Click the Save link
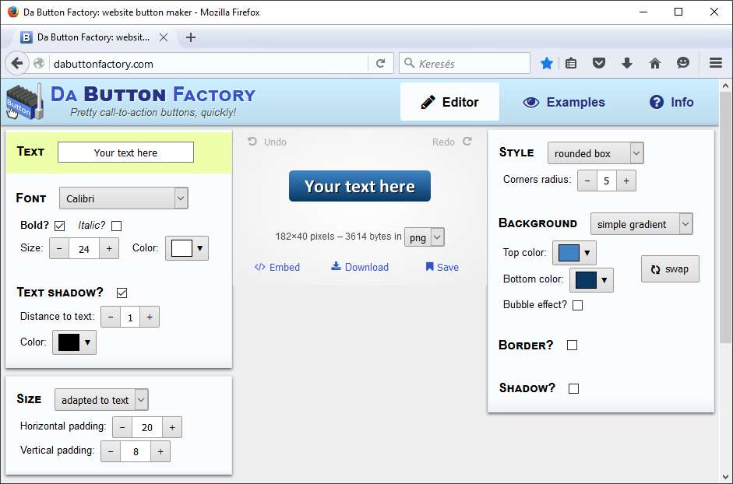Image resolution: width=733 pixels, height=484 pixels. tap(442, 267)
